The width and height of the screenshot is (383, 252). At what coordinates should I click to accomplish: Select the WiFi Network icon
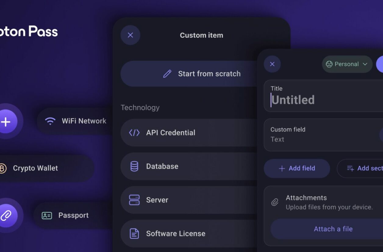tap(50, 121)
